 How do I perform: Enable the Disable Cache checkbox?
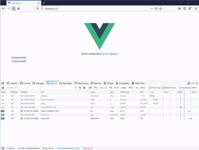pos(163,88)
